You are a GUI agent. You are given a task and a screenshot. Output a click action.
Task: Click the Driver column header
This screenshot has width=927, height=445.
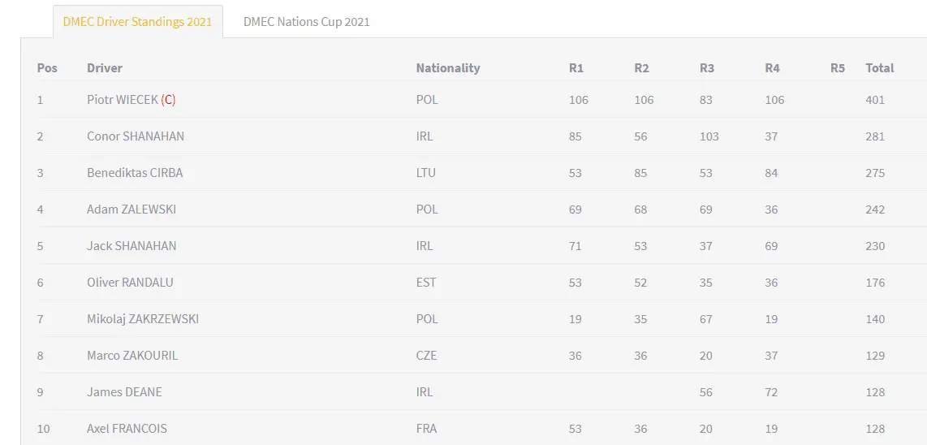105,68
